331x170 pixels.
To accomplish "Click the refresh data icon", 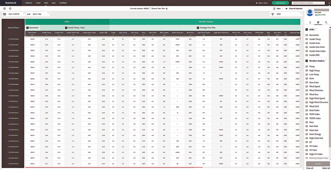I will click(10, 9).
